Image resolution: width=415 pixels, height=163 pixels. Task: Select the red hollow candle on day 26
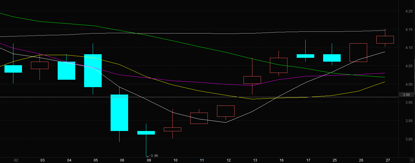(x=358, y=52)
